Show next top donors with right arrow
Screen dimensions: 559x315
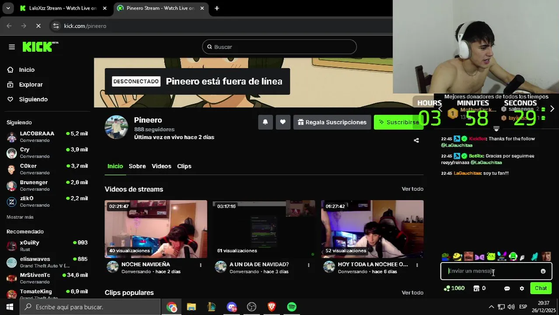pyautogui.click(x=552, y=109)
